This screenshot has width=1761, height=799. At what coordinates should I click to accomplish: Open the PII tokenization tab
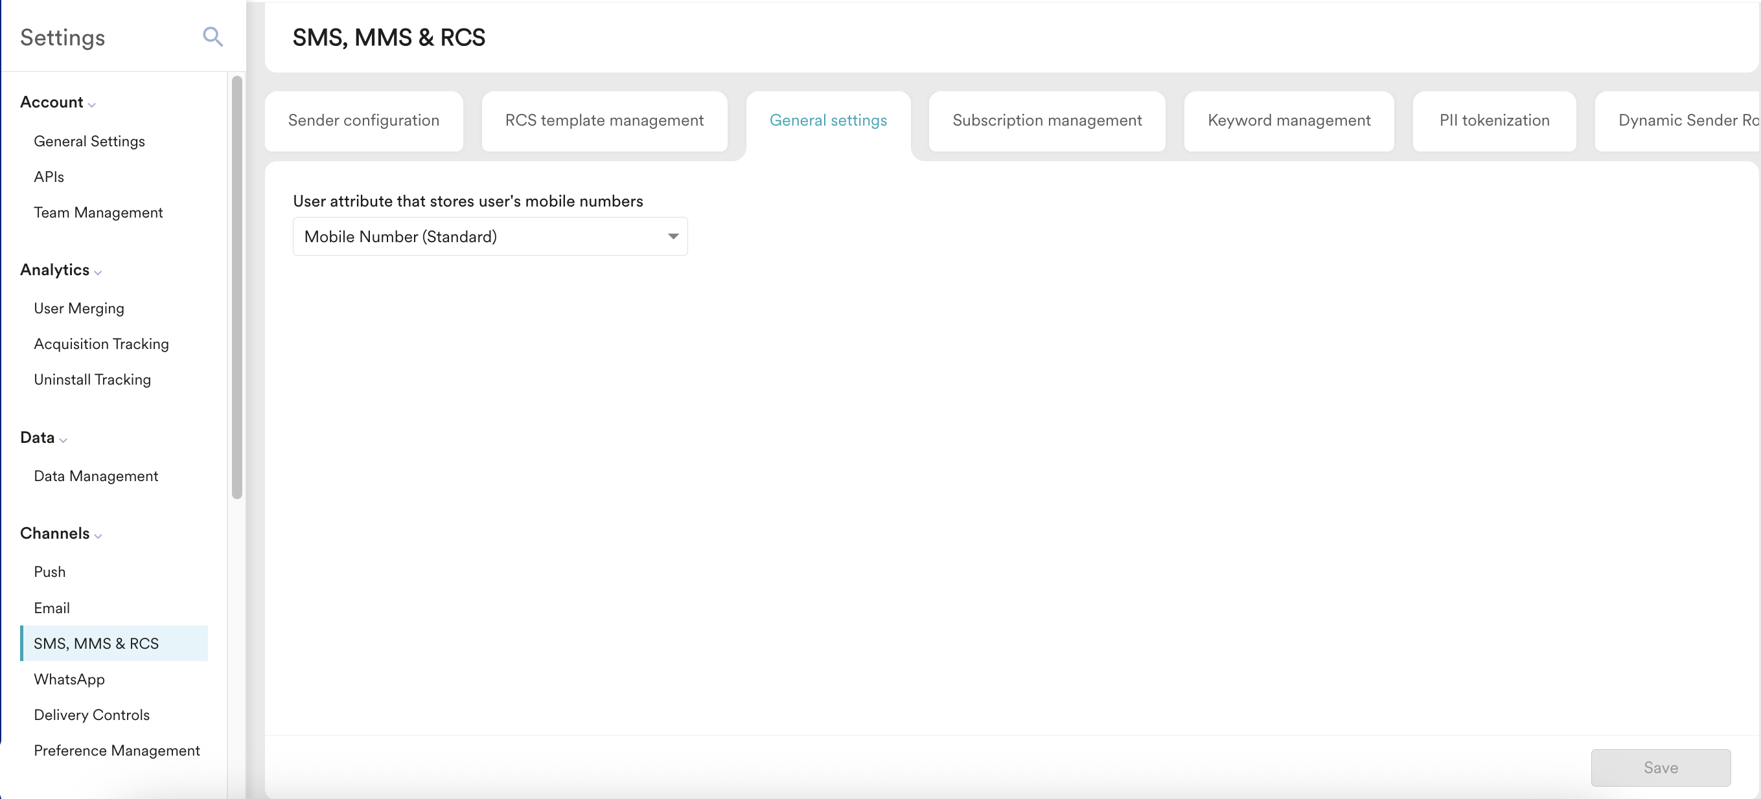coord(1493,121)
